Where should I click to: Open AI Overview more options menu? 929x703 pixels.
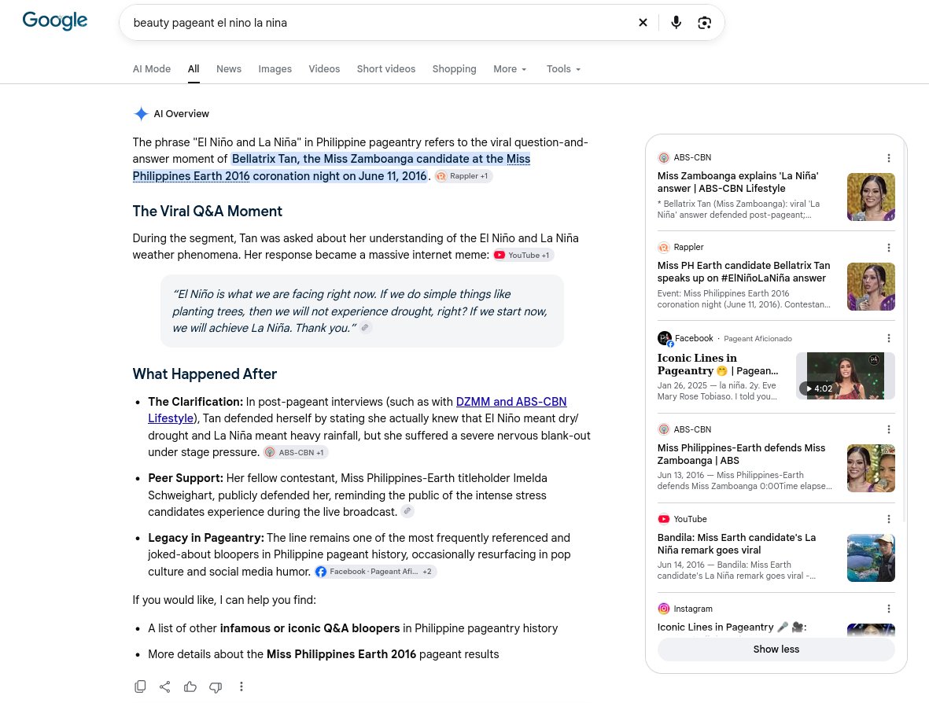241,686
